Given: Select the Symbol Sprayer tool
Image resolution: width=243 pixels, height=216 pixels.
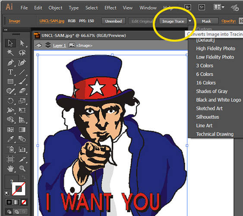Looking at the screenshot, I should tap(10, 149).
